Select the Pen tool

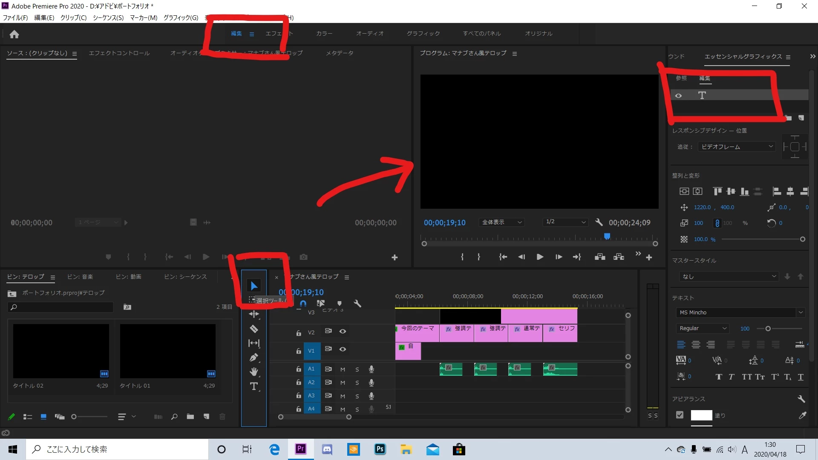(254, 357)
